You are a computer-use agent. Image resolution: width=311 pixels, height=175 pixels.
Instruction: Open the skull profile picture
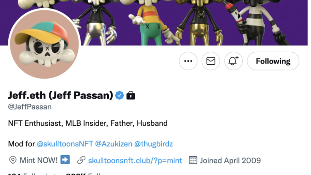click(x=44, y=44)
